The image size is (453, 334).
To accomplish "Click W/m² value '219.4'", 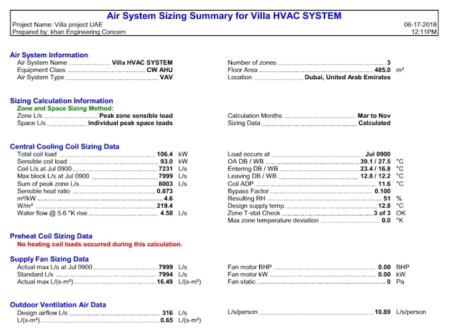I will coord(165,206).
